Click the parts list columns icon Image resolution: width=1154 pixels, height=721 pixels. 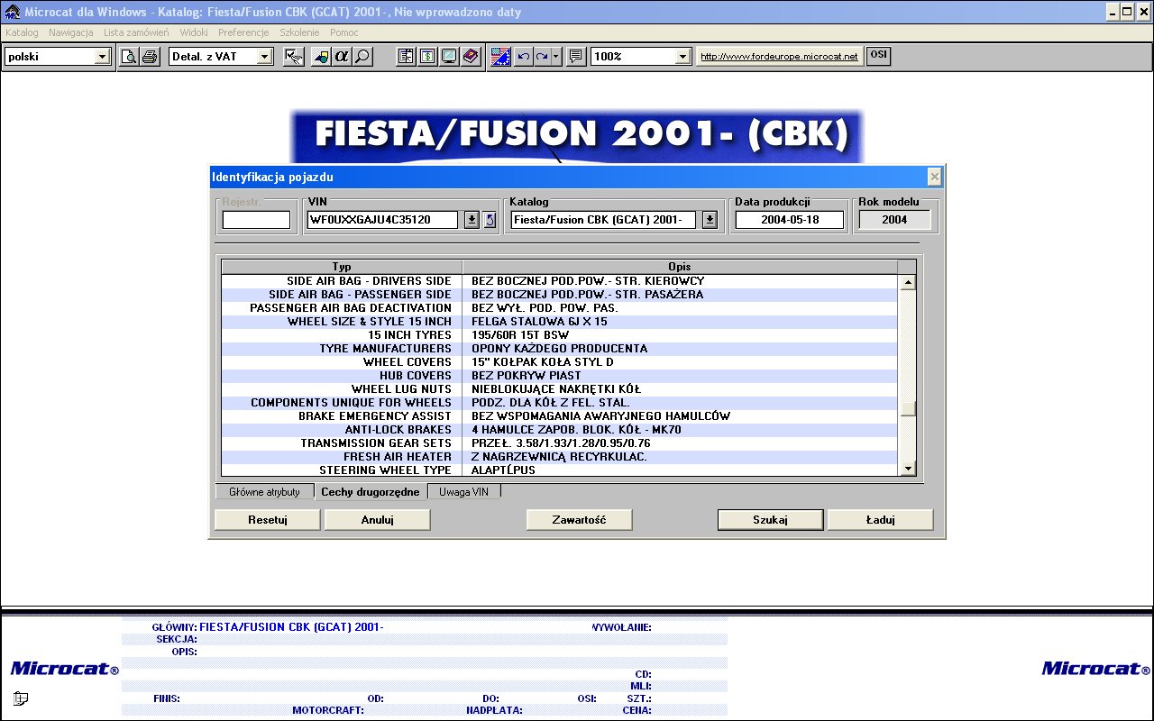pos(407,57)
